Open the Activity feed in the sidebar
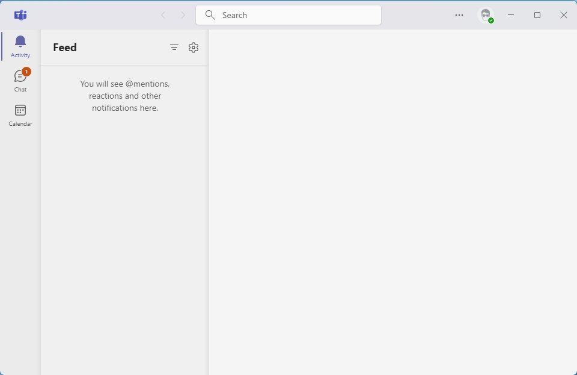The height and width of the screenshot is (375, 577). 20,45
